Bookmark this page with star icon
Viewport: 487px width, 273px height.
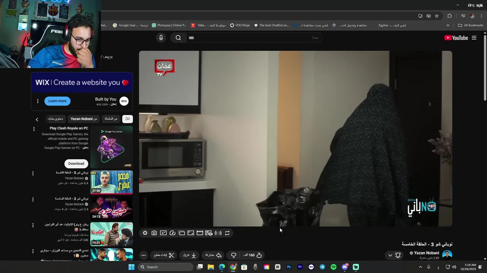click(437, 16)
